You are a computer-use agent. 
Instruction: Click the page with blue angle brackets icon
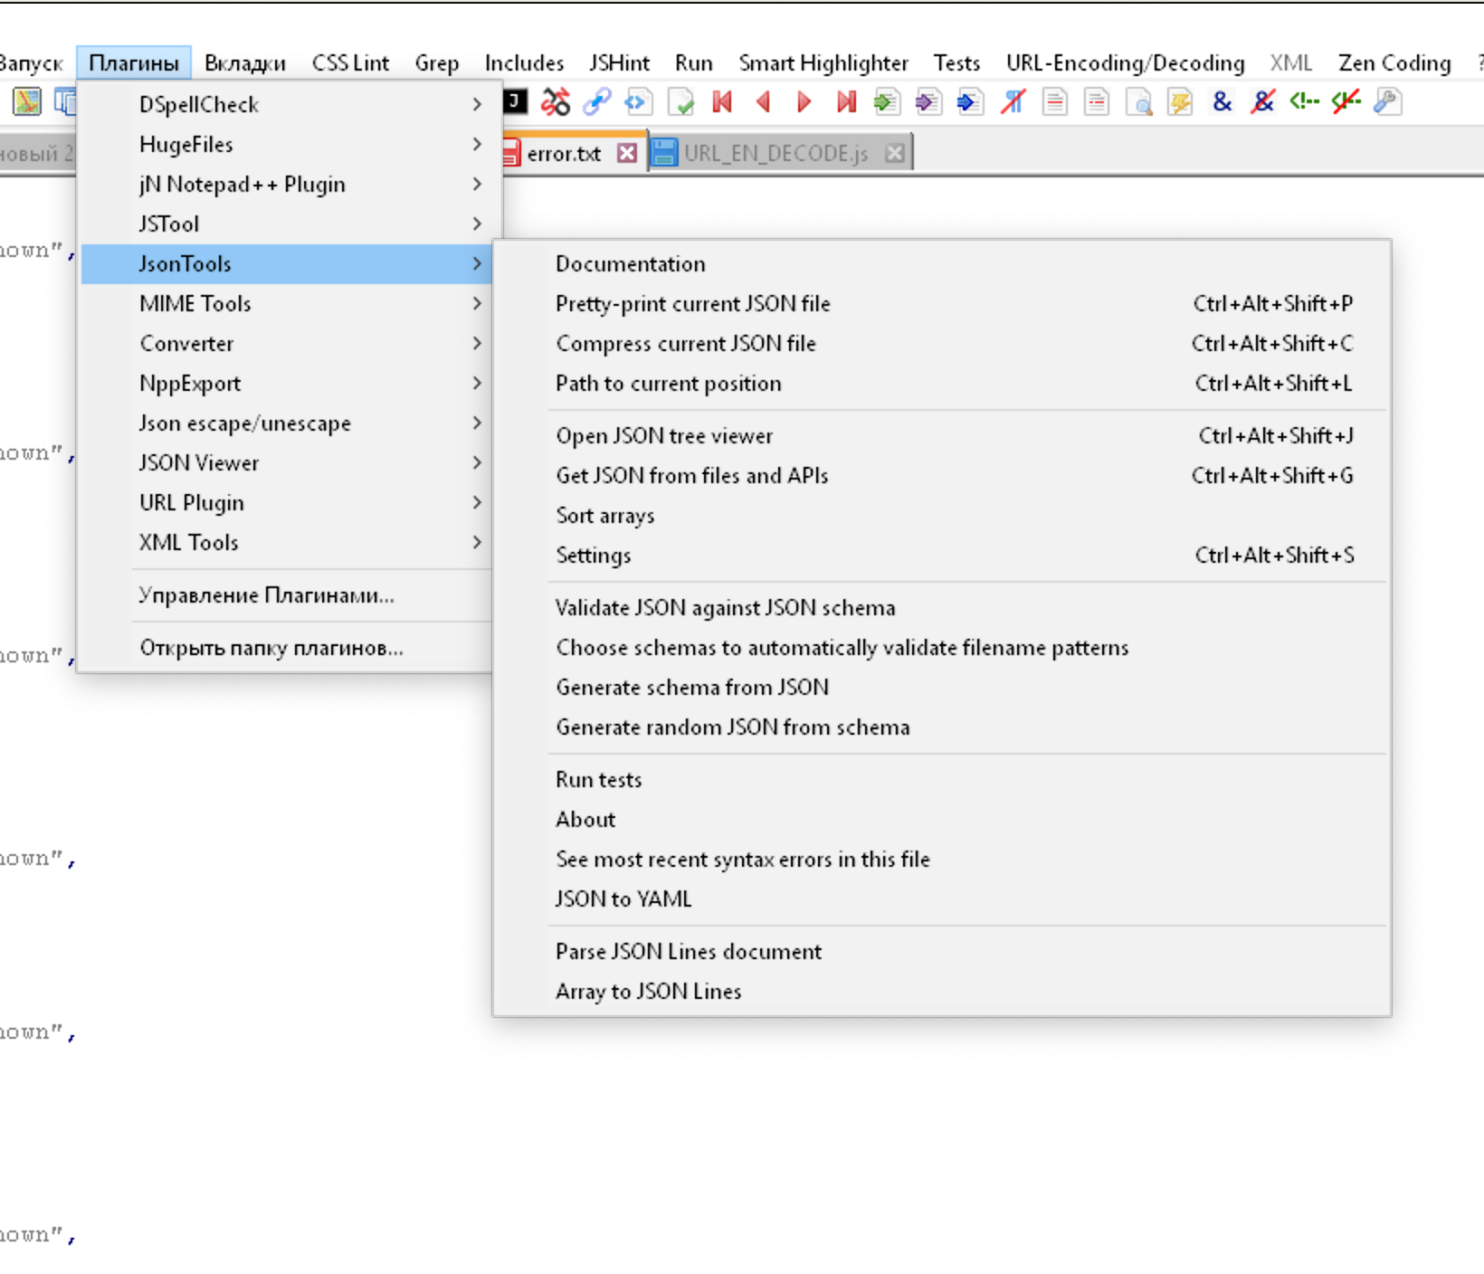click(x=638, y=101)
